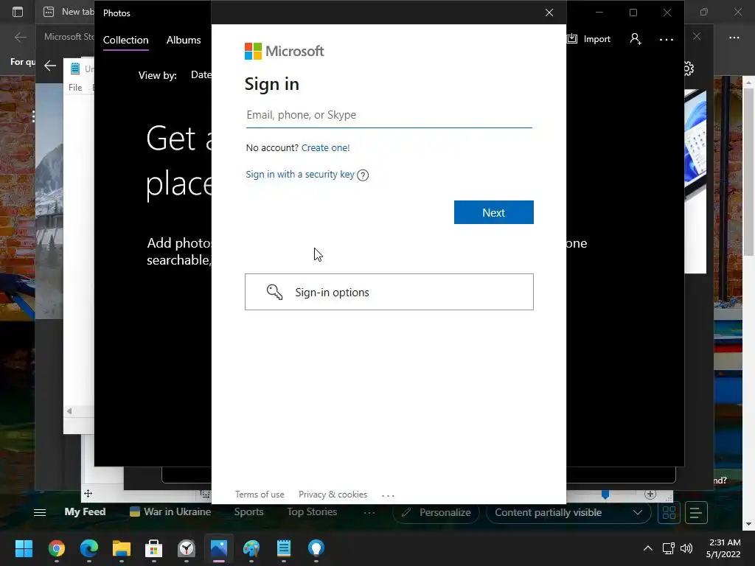This screenshot has height=566, width=755.
Task: Select Sports feed tab
Action: (x=248, y=512)
